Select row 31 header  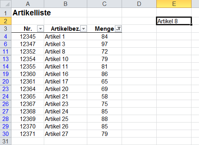6,141
